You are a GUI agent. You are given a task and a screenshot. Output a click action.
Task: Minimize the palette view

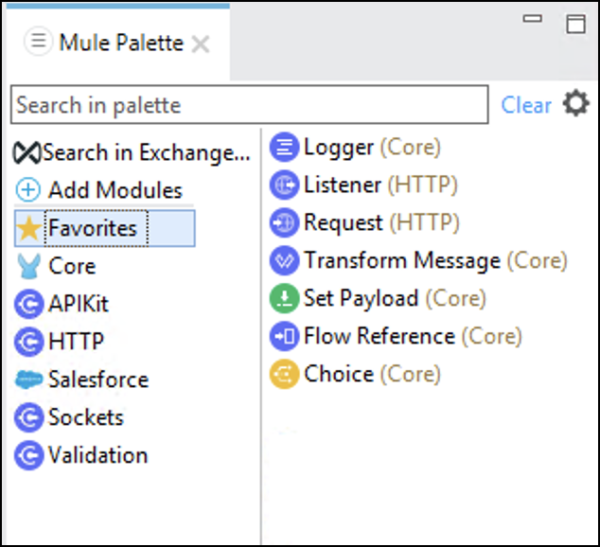[532, 18]
